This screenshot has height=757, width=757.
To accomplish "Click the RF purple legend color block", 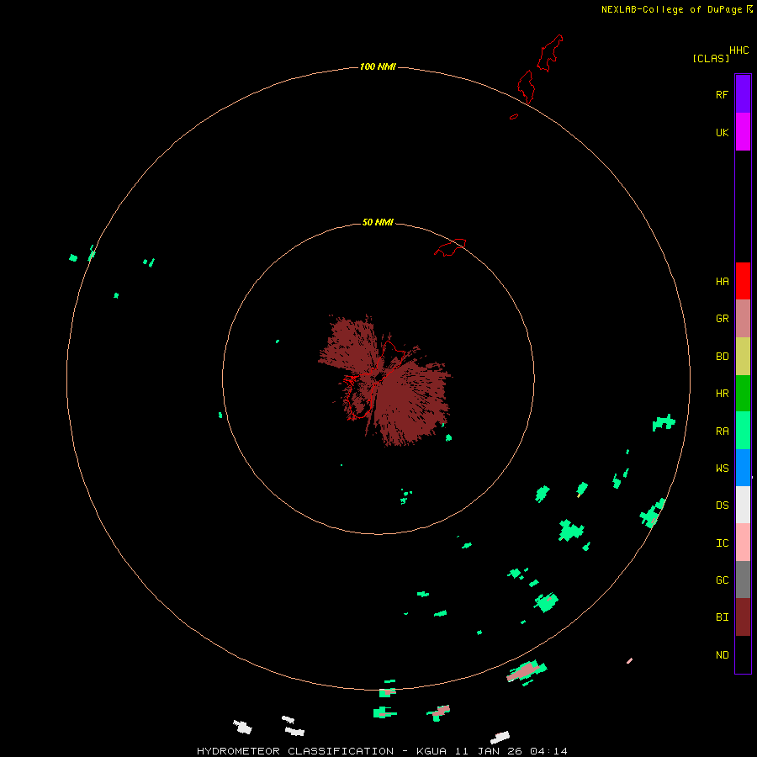I will click(x=743, y=94).
